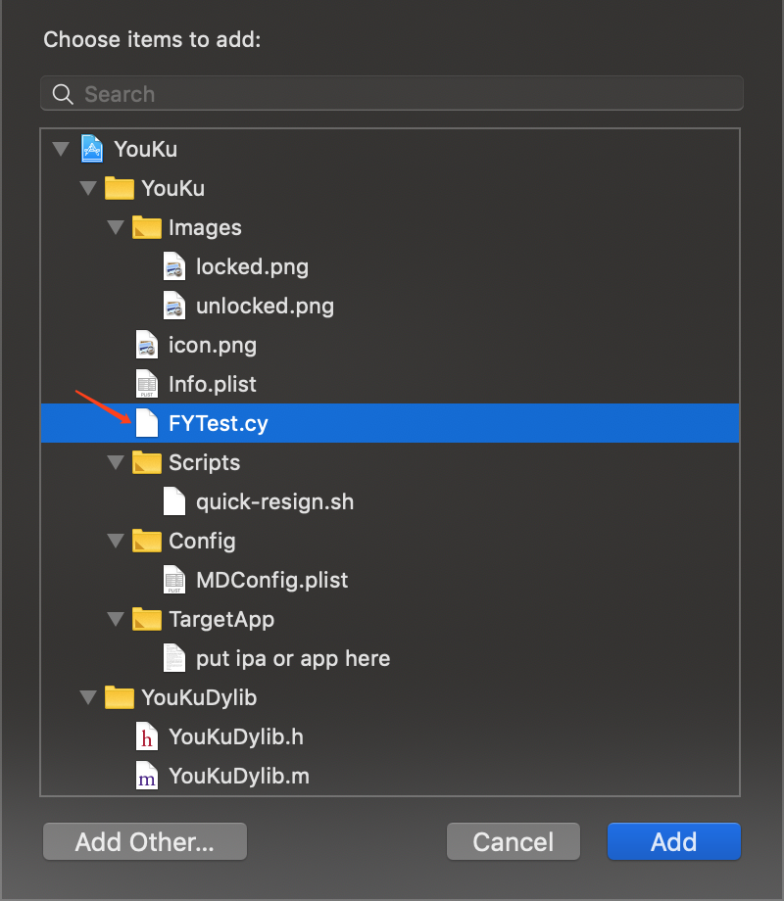Collapse the YouKuDylib folder disclosure triangle

pos(88,697)
